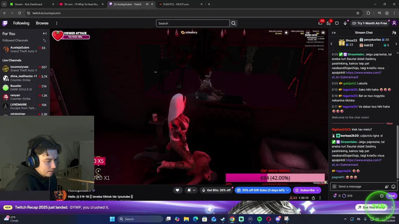399x224 pixels.
Task: Go to the Twitch home logo
Action: (5, 23)
